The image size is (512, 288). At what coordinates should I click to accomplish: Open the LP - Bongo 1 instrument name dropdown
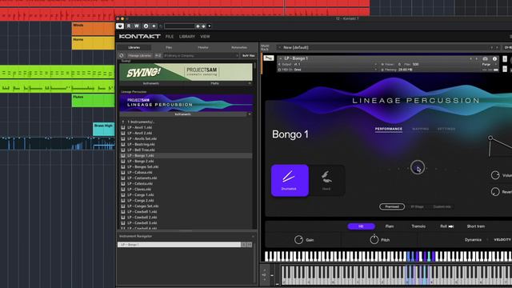coord(281,58)
